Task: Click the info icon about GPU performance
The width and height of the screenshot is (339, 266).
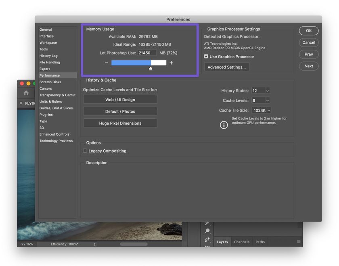Action: [x=224, y=125]
